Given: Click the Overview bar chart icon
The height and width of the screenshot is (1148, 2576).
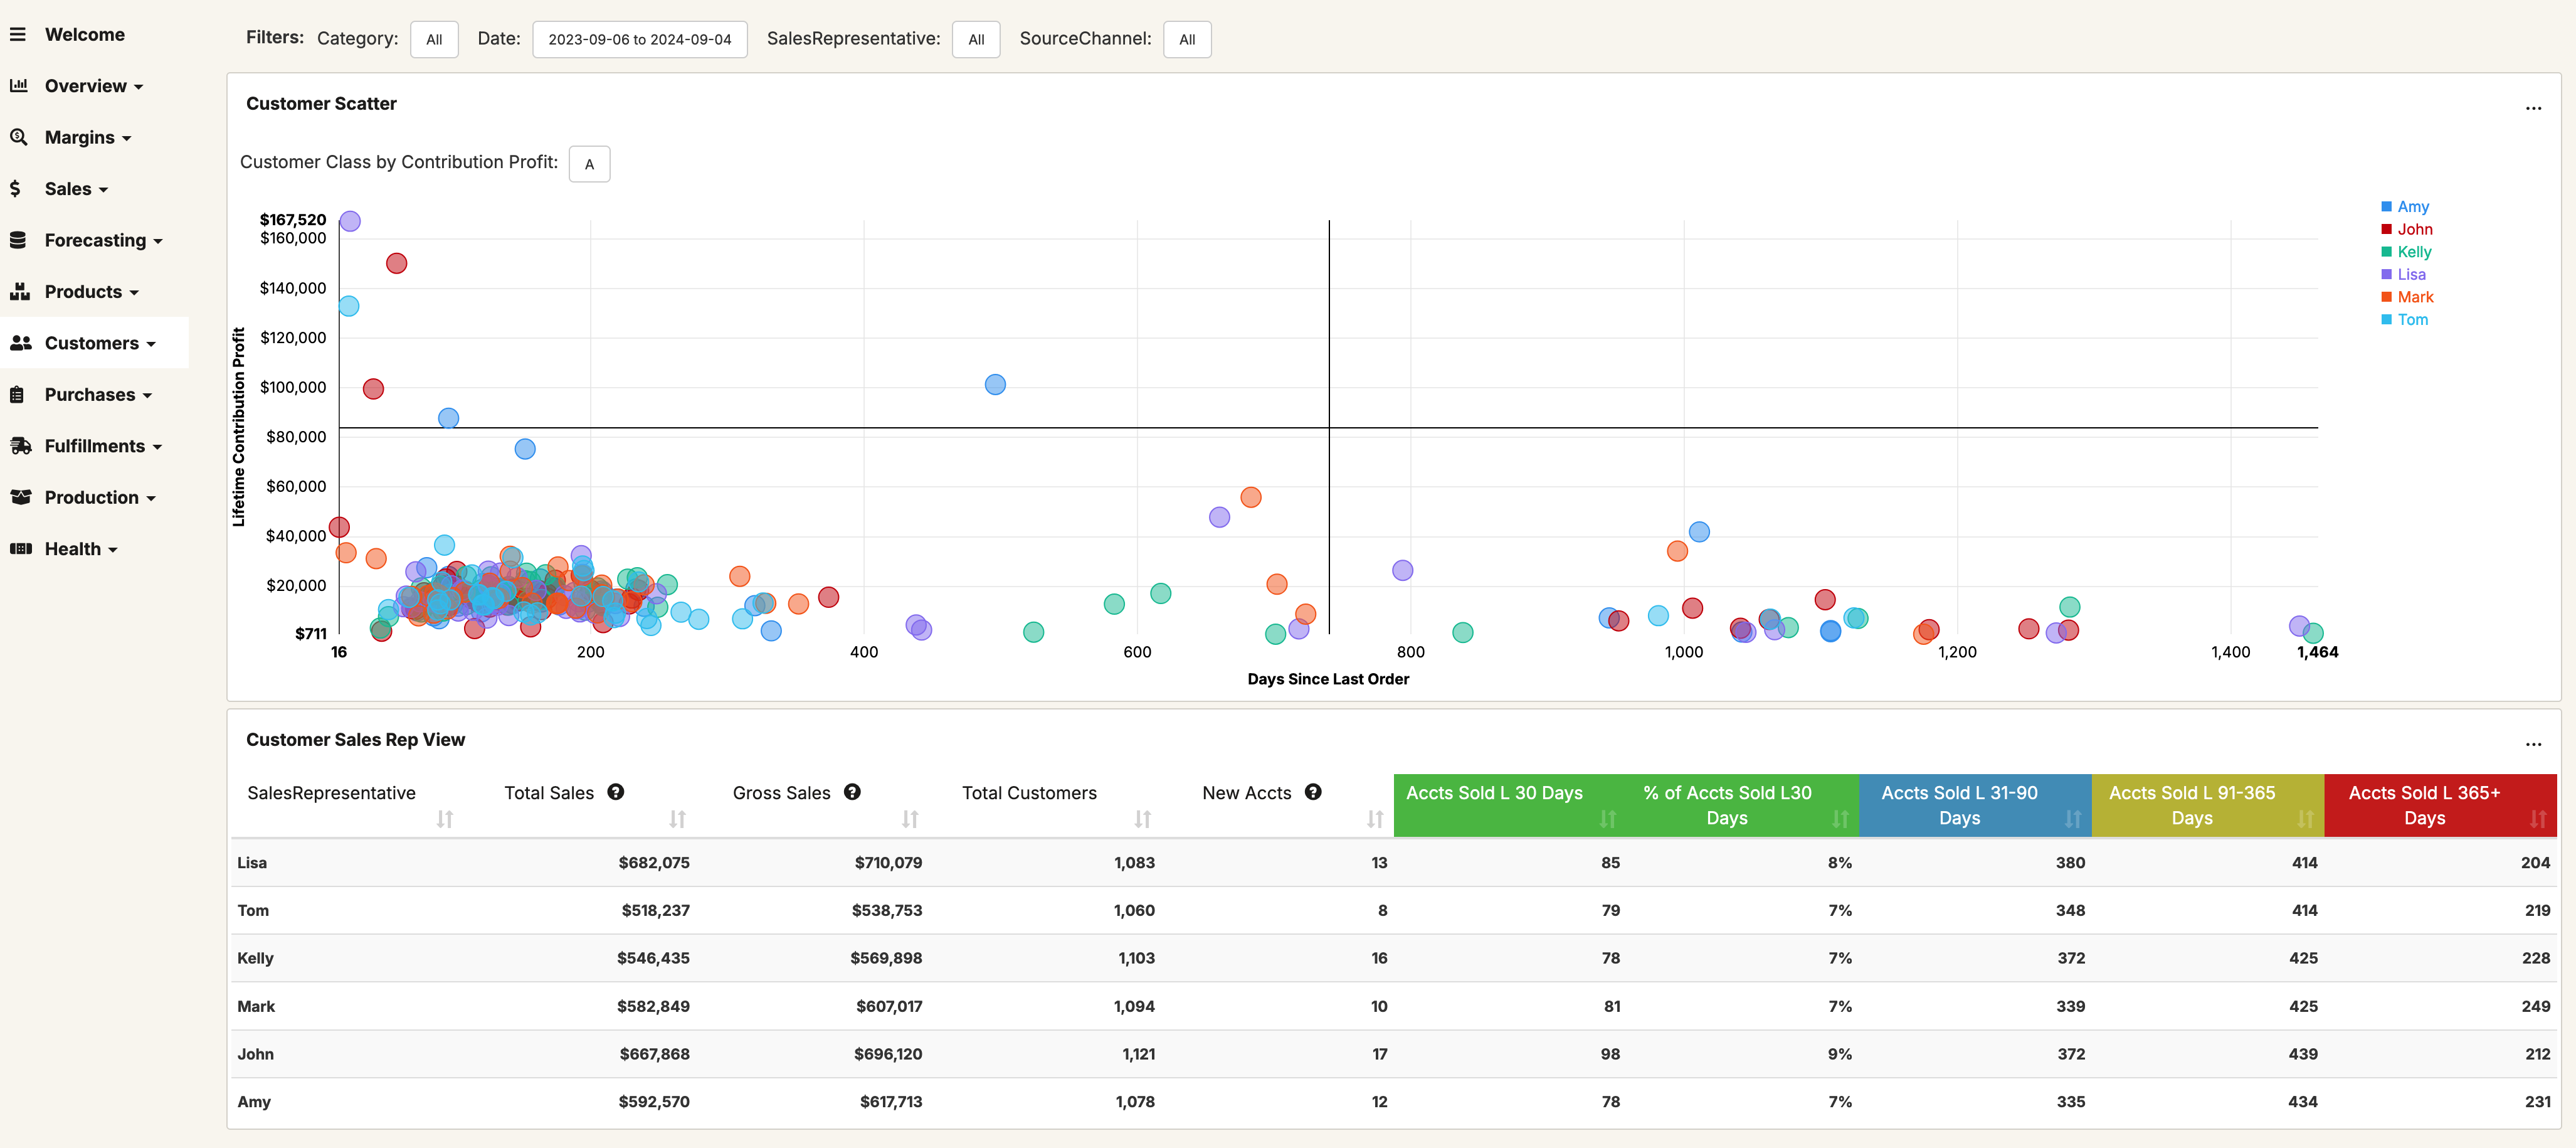Looking at the screenshot, I should click(x=18, y=86).
